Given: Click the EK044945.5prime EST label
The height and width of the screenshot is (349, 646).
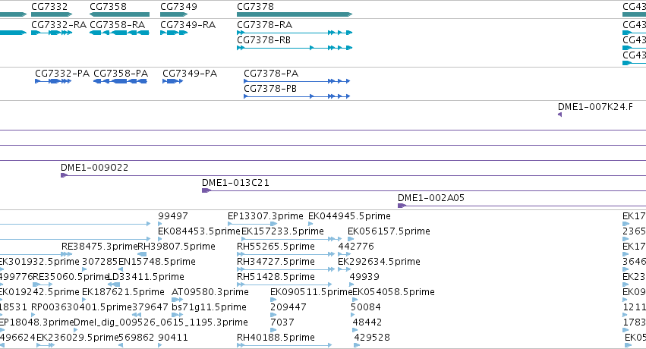Looking at the screenshot, I should 349,216.
